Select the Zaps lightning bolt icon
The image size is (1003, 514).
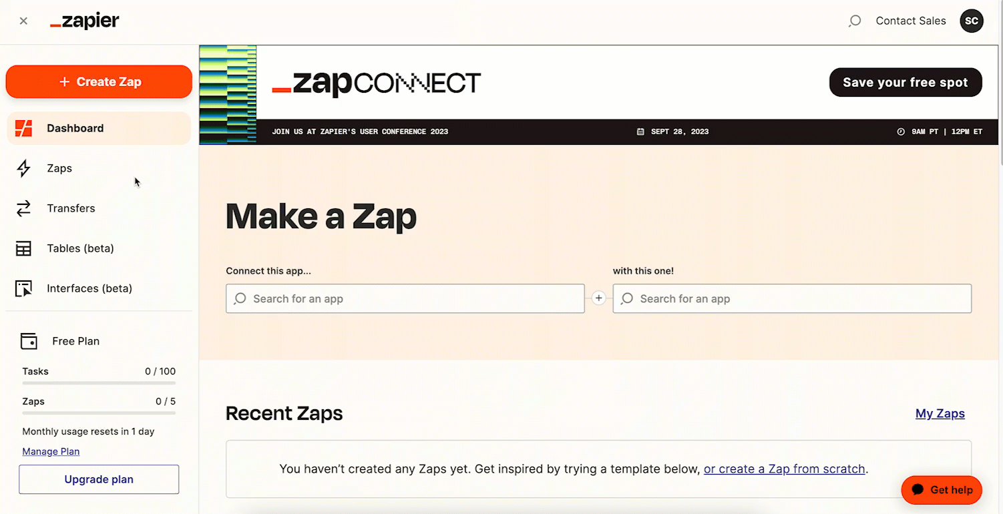pos(24,168)
